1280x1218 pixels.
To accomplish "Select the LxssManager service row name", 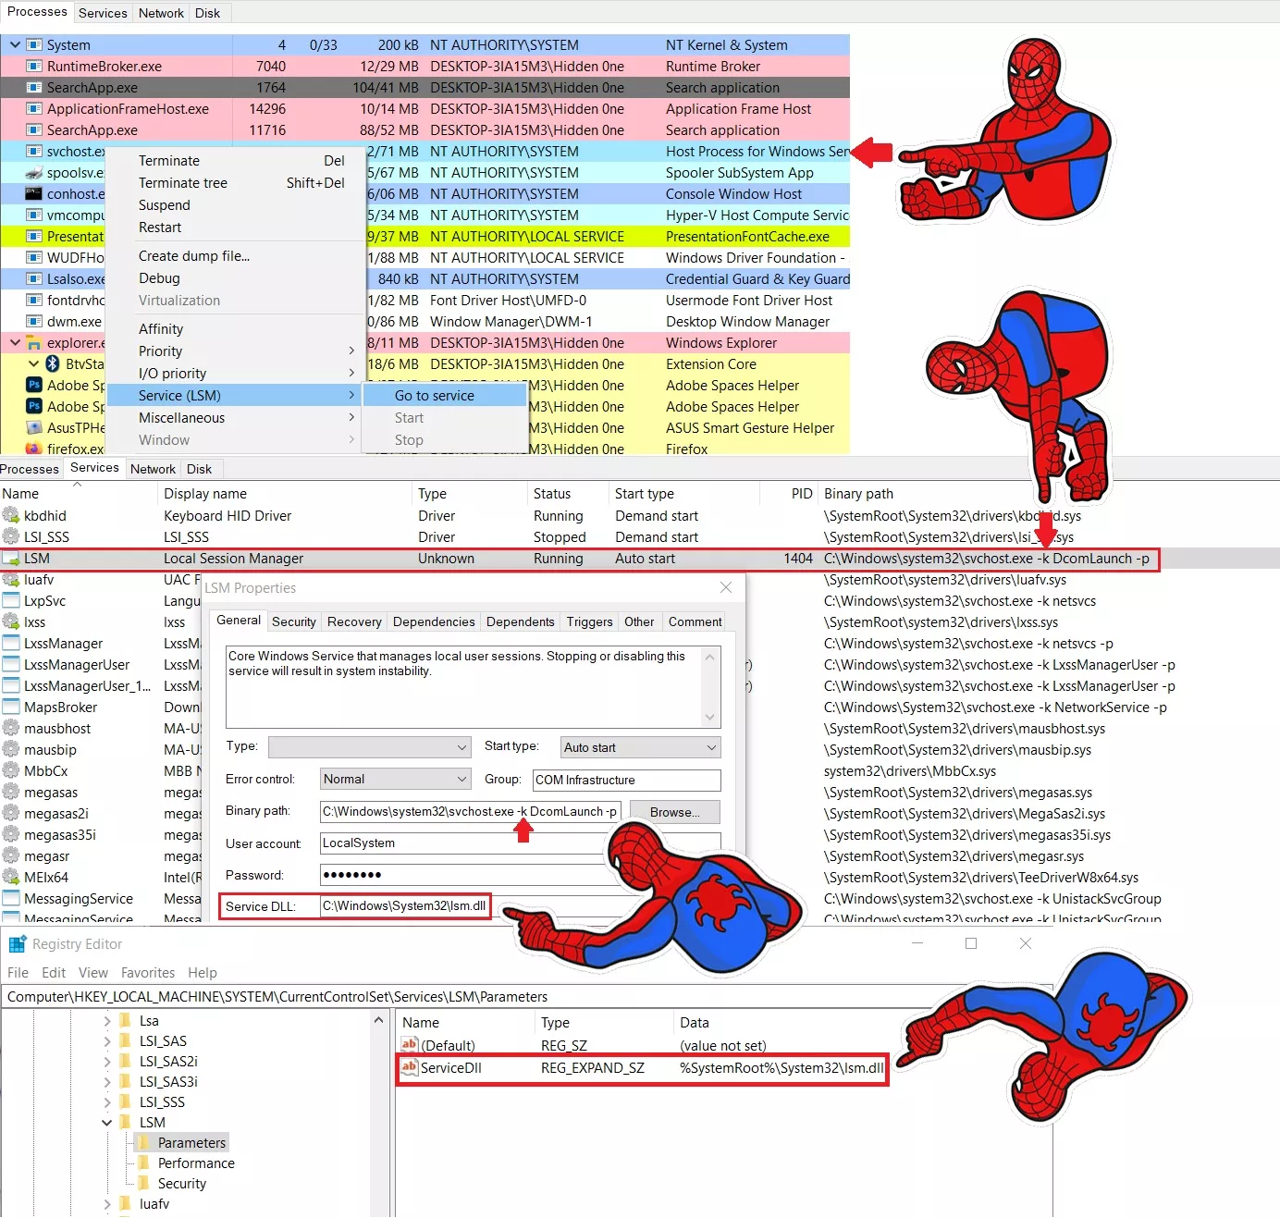I will [64, 644].
